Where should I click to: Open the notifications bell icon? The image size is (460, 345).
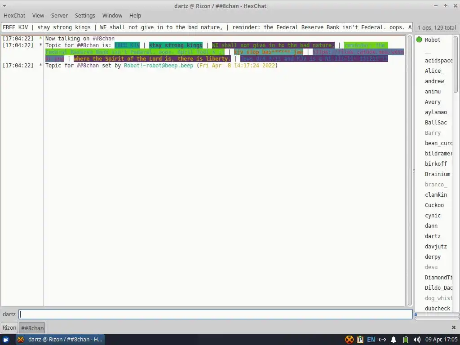click(x=394, y=340)
